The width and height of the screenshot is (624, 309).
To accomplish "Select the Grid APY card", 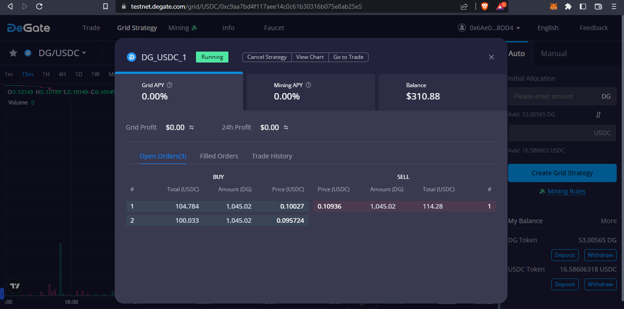I will point(179,92).
